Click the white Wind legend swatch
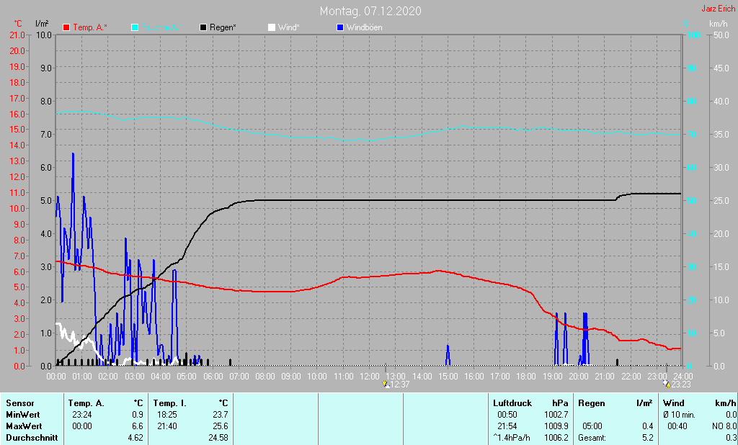Viewport: 738px width, 445px height. click(272, 28)
